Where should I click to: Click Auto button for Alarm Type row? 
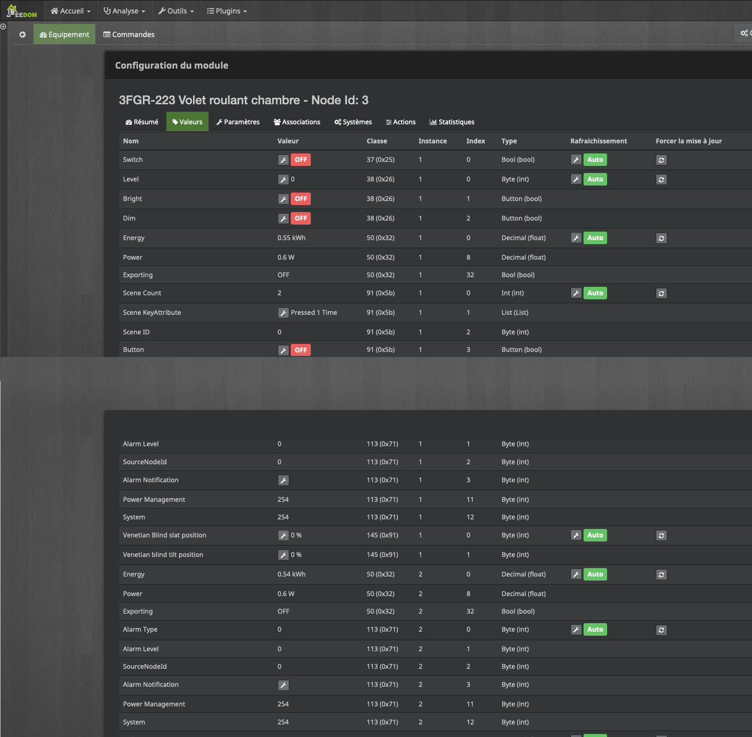coord(595,630)
